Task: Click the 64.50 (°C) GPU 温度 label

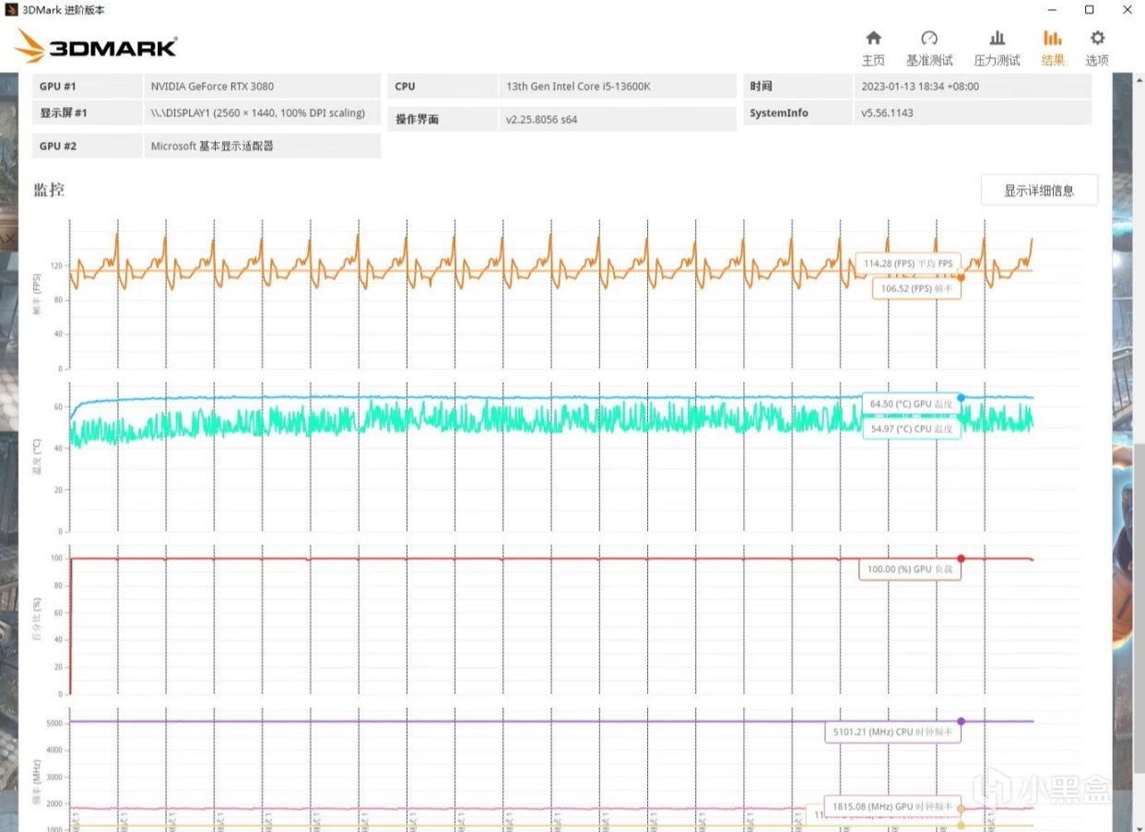Action: [911, 404]
